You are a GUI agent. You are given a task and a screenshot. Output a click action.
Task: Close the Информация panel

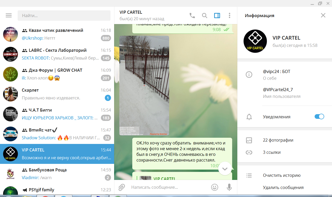[x=323, y=15]
